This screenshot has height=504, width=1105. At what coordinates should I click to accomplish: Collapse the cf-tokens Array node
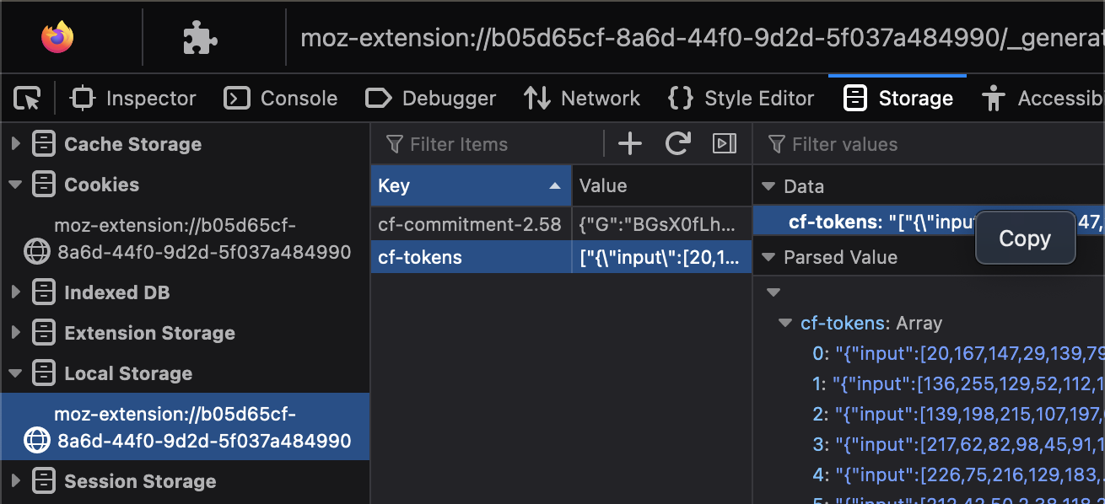tap(785, 323)
